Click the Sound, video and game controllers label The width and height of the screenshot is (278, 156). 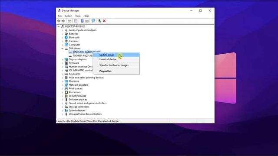point(88,103)
